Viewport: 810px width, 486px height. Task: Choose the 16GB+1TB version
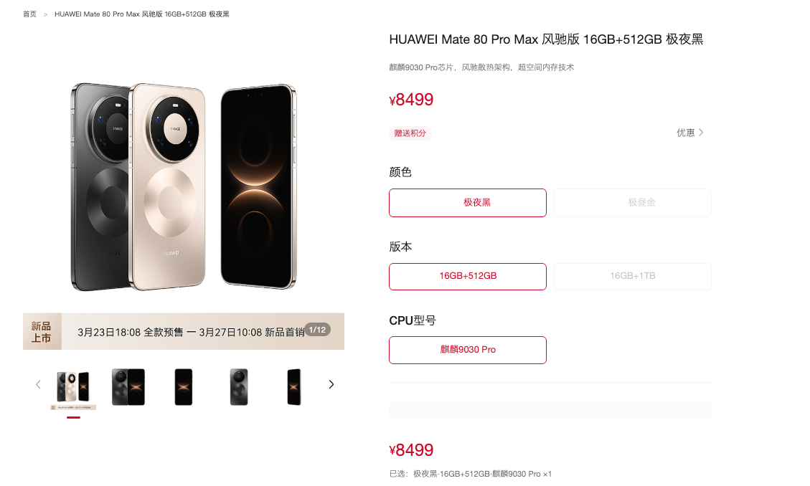[632, 277]
